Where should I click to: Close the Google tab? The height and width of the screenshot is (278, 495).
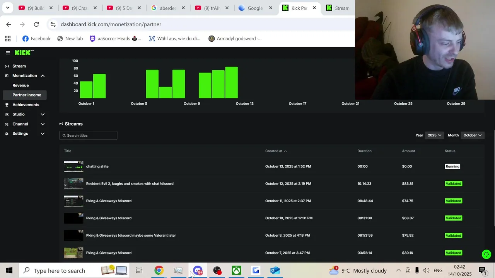click(x=271, y=8)
